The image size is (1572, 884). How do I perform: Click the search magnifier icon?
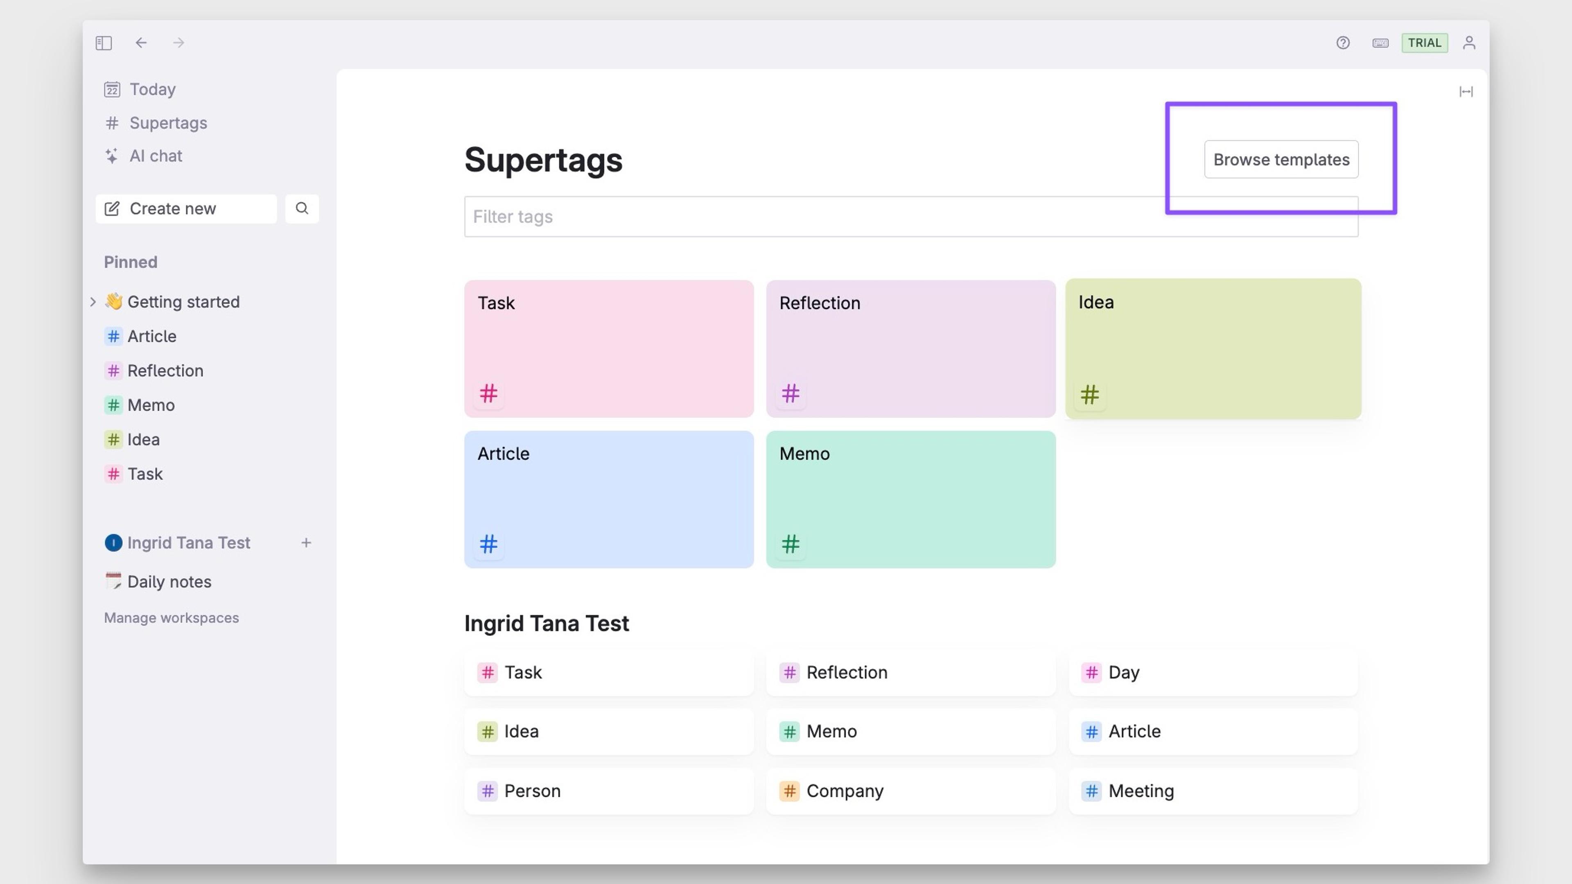click(x=301, y=208)
